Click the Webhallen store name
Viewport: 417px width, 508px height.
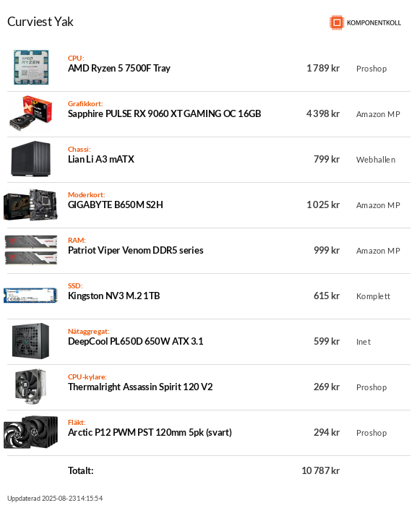[376, 160]
